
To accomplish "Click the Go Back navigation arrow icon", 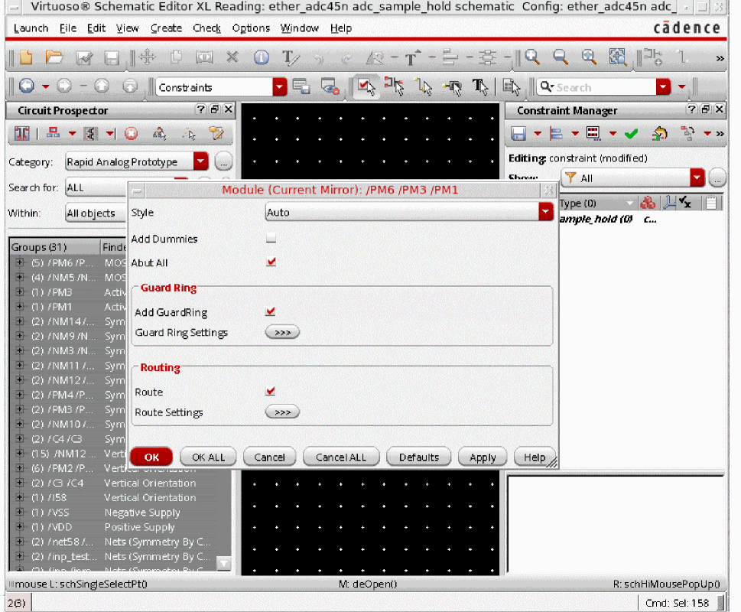I will click(x=27, y=86).
